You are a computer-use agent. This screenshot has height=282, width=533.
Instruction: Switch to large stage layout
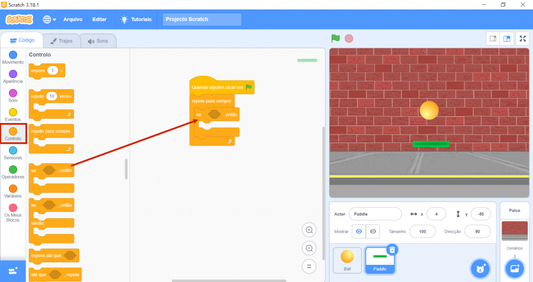pyautogui.click(x=507, y=38)
